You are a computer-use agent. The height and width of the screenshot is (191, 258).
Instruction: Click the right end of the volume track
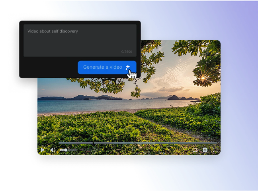77,150
